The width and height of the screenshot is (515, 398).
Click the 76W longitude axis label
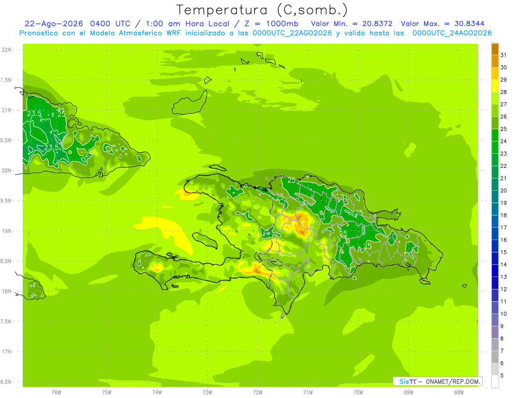[56, 392]
